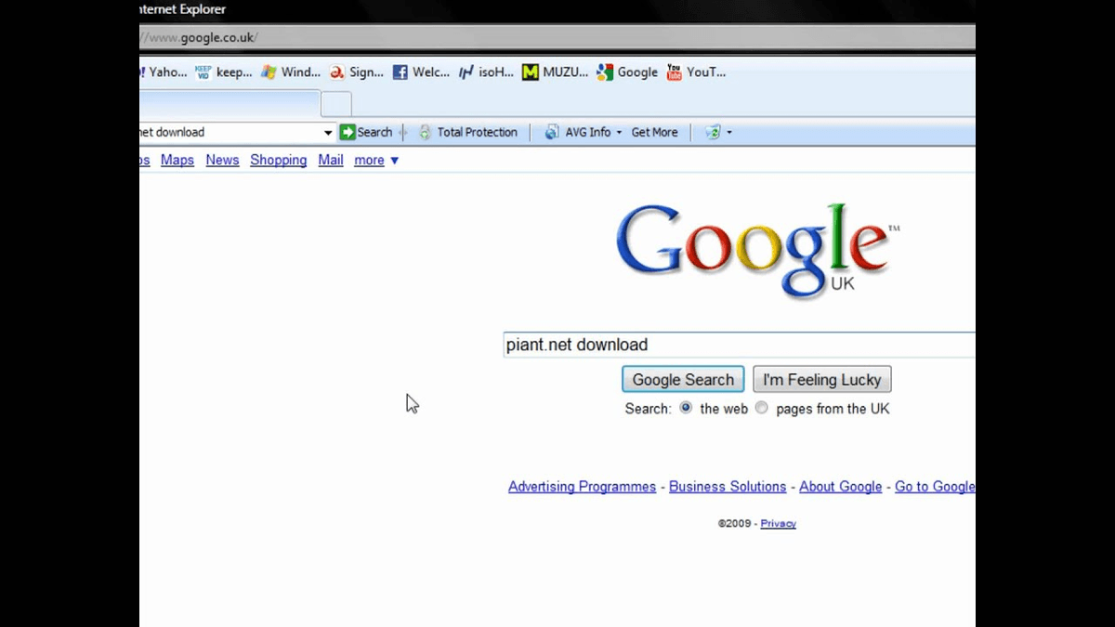Click the AVG toolbar search field

point(230,132)
